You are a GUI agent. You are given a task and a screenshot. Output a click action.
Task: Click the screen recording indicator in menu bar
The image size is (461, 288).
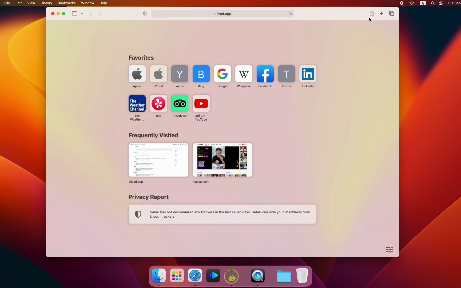402,3
